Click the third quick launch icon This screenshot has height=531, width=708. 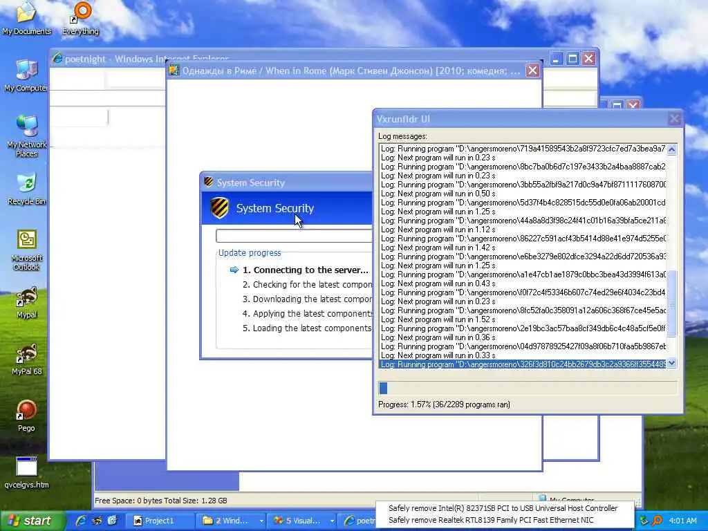tap(112, 521)
